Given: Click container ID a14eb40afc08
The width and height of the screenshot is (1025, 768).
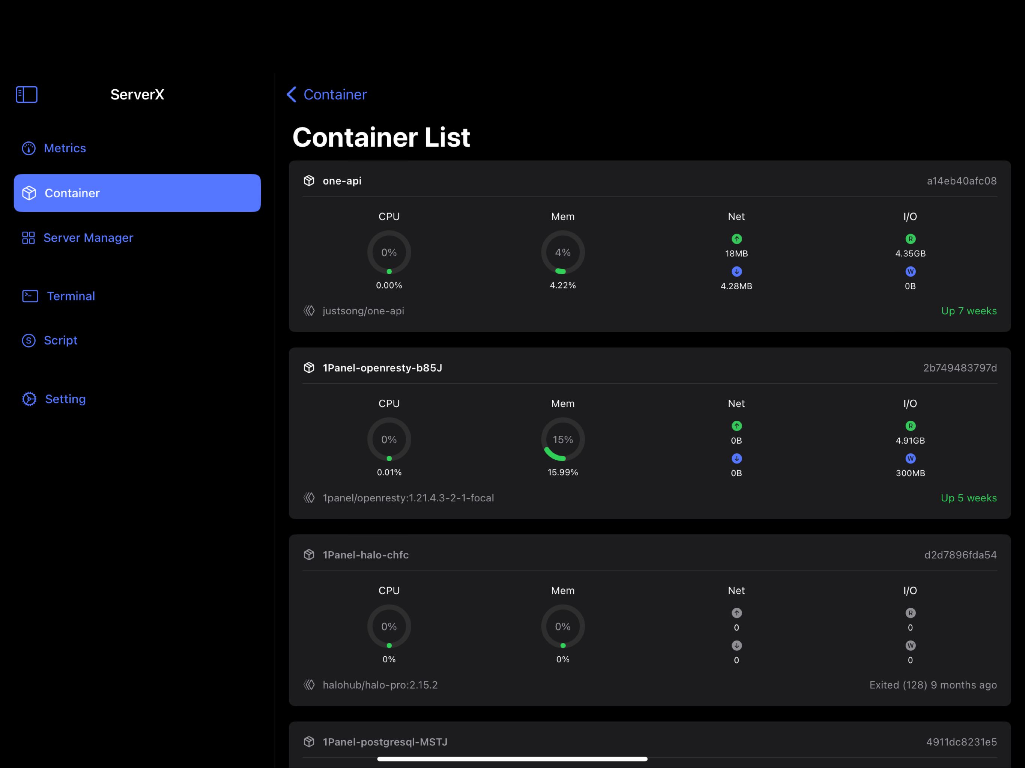Looking at the screenshot, I should 962,181.
